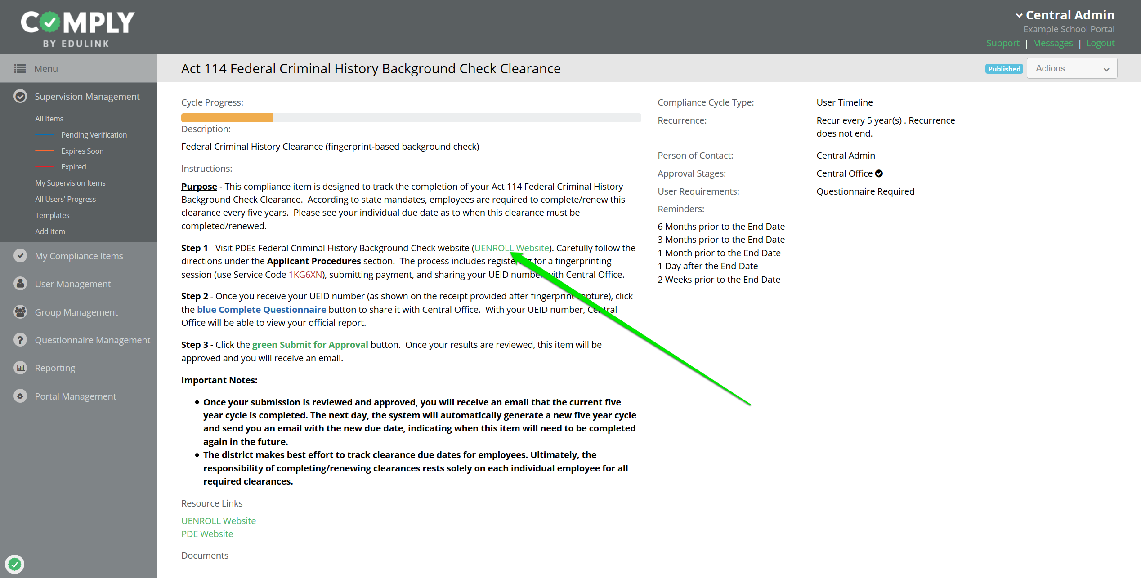
Task: Click the Questionnaire Management question icon
Action: pyautogui.click(x=20, y=340)
